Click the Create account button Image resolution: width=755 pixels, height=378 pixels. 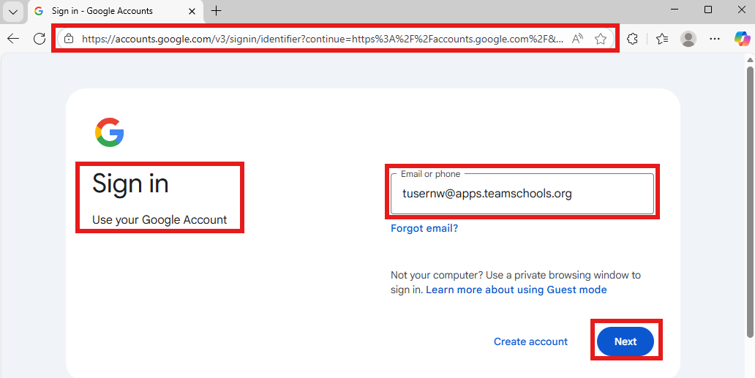click(x=530, y=341)
